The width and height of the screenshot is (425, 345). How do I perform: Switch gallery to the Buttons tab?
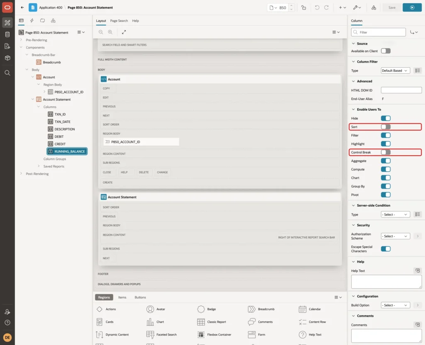tap(140, 297)
